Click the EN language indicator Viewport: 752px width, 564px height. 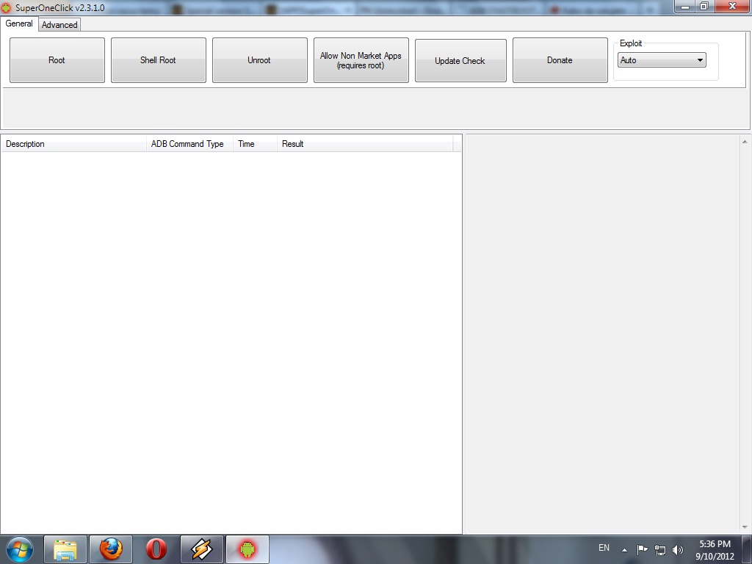(604, 548)
